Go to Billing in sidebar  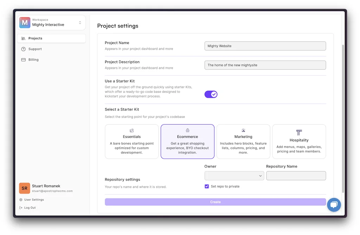[34, 60]
